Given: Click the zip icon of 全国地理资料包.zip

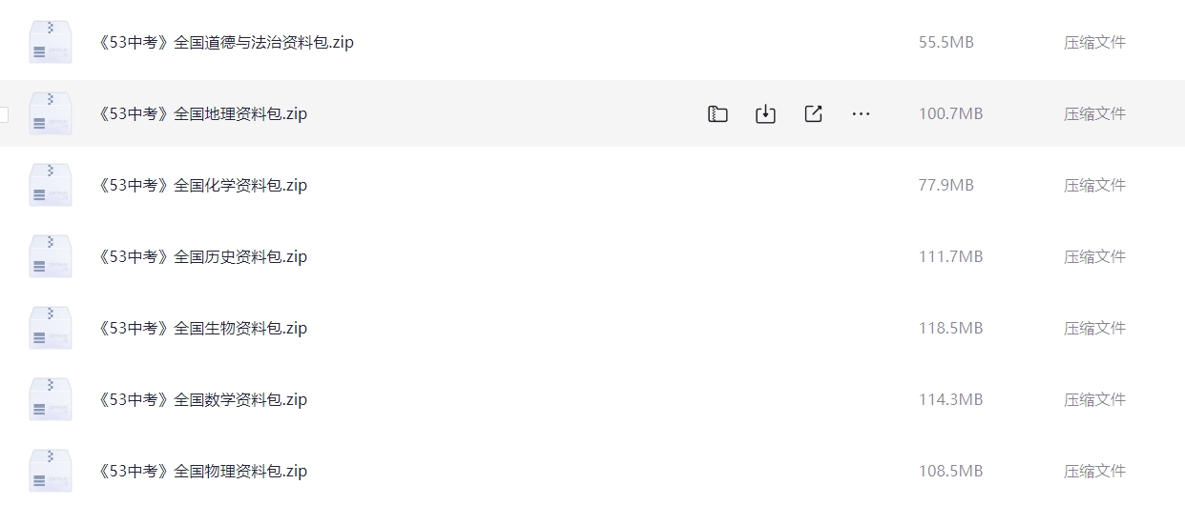Looking at the screenshot, I should tap(51, 113).
